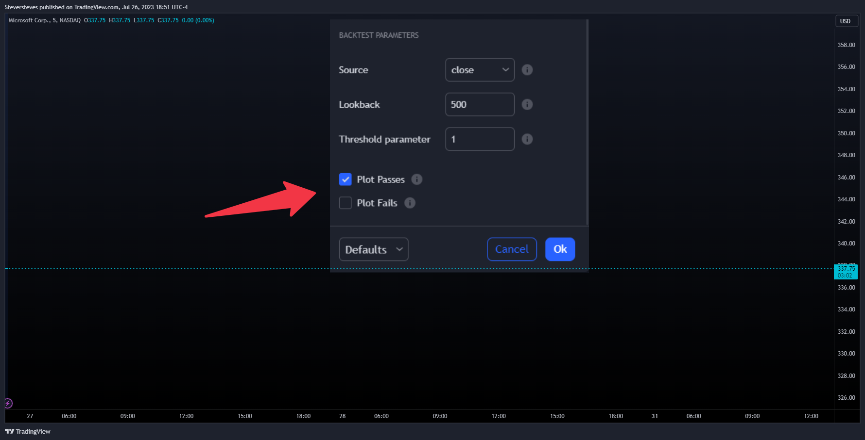Click the BACKTEST PARAMETERS heading

pyautogui.click(x=379, y=35)
